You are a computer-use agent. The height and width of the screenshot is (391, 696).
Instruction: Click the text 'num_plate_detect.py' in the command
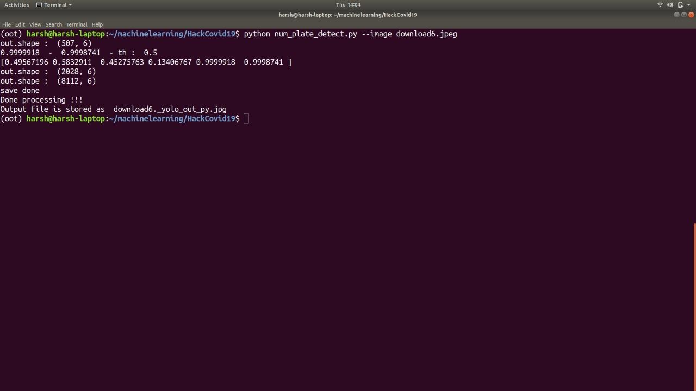pyautogui.click(x=315, y=34)
